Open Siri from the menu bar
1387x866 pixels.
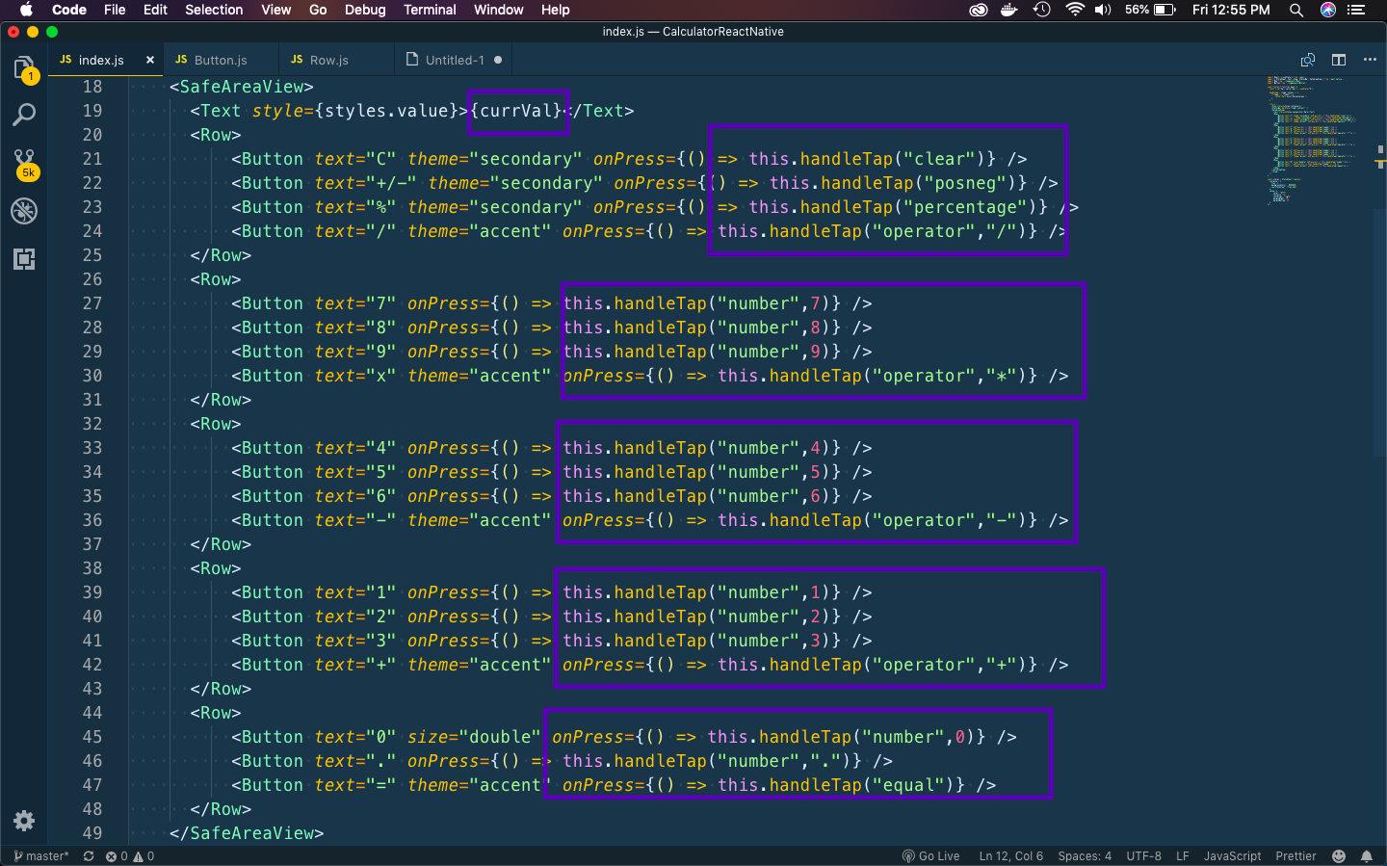(1328, 10)
